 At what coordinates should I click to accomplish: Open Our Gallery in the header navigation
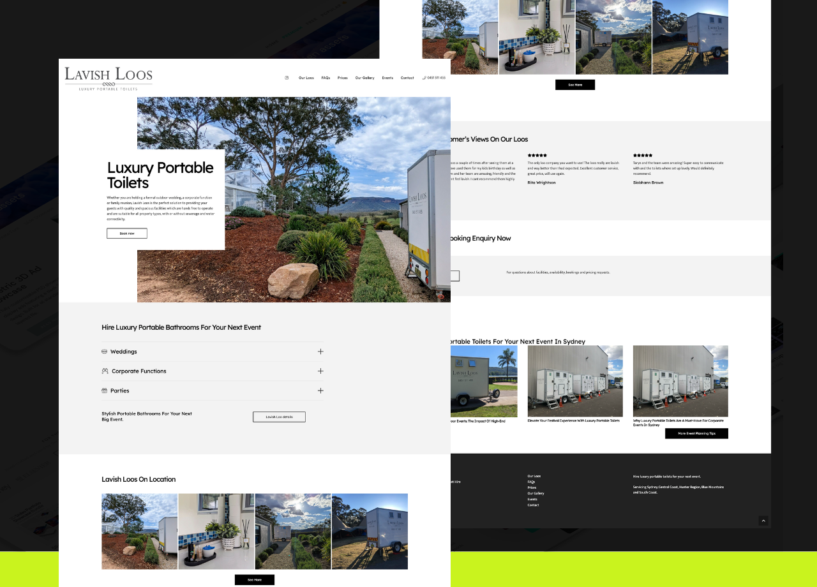364,78
